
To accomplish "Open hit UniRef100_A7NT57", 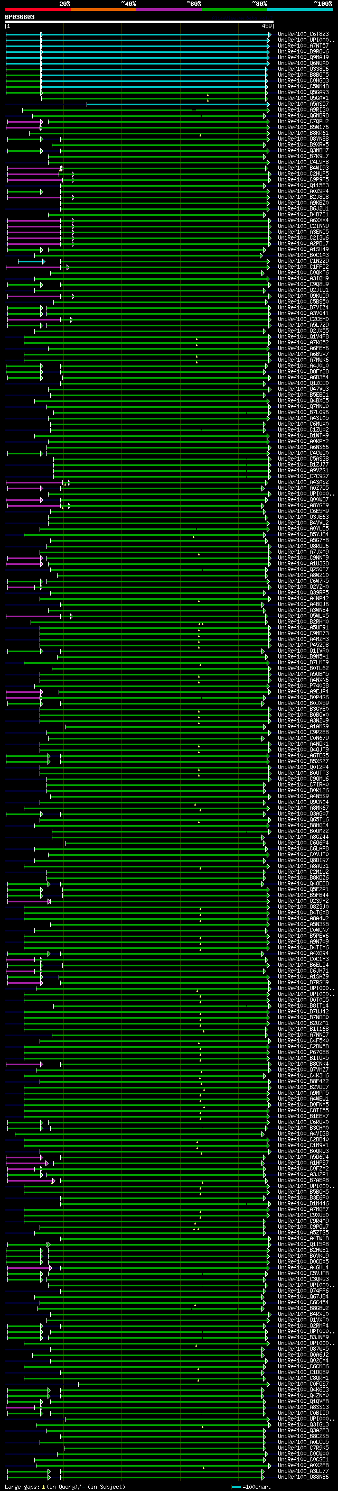I will point(303,45).
